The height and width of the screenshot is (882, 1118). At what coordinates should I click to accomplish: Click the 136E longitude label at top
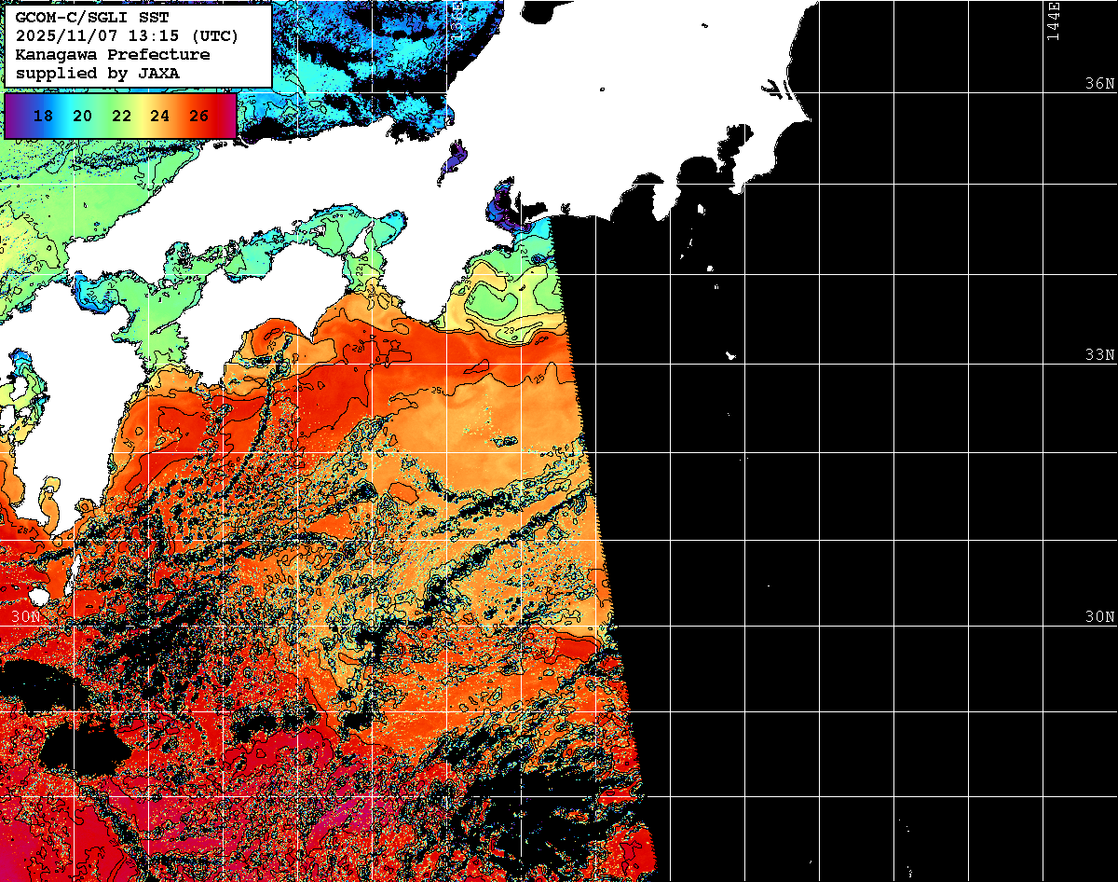(x=457, y=19)
